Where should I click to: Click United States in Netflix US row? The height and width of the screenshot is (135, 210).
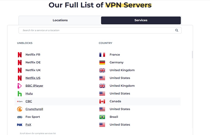tap(120, 78)
